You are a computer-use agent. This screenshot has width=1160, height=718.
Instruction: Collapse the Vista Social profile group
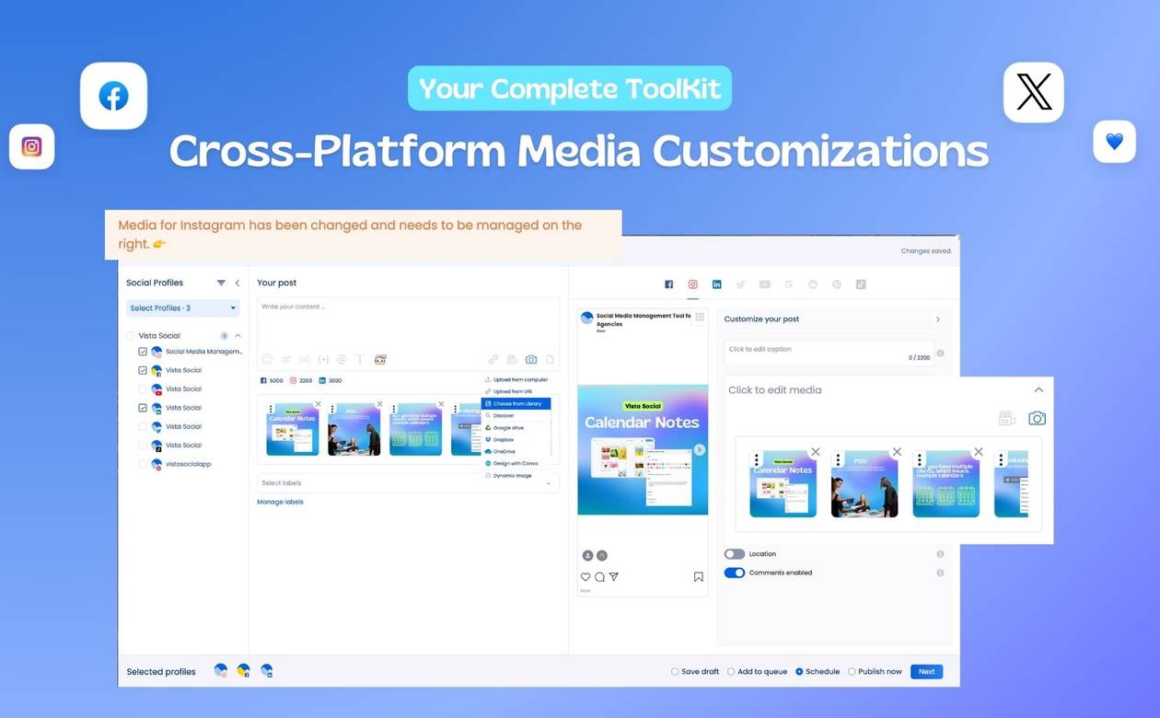[x=238, y=336]
